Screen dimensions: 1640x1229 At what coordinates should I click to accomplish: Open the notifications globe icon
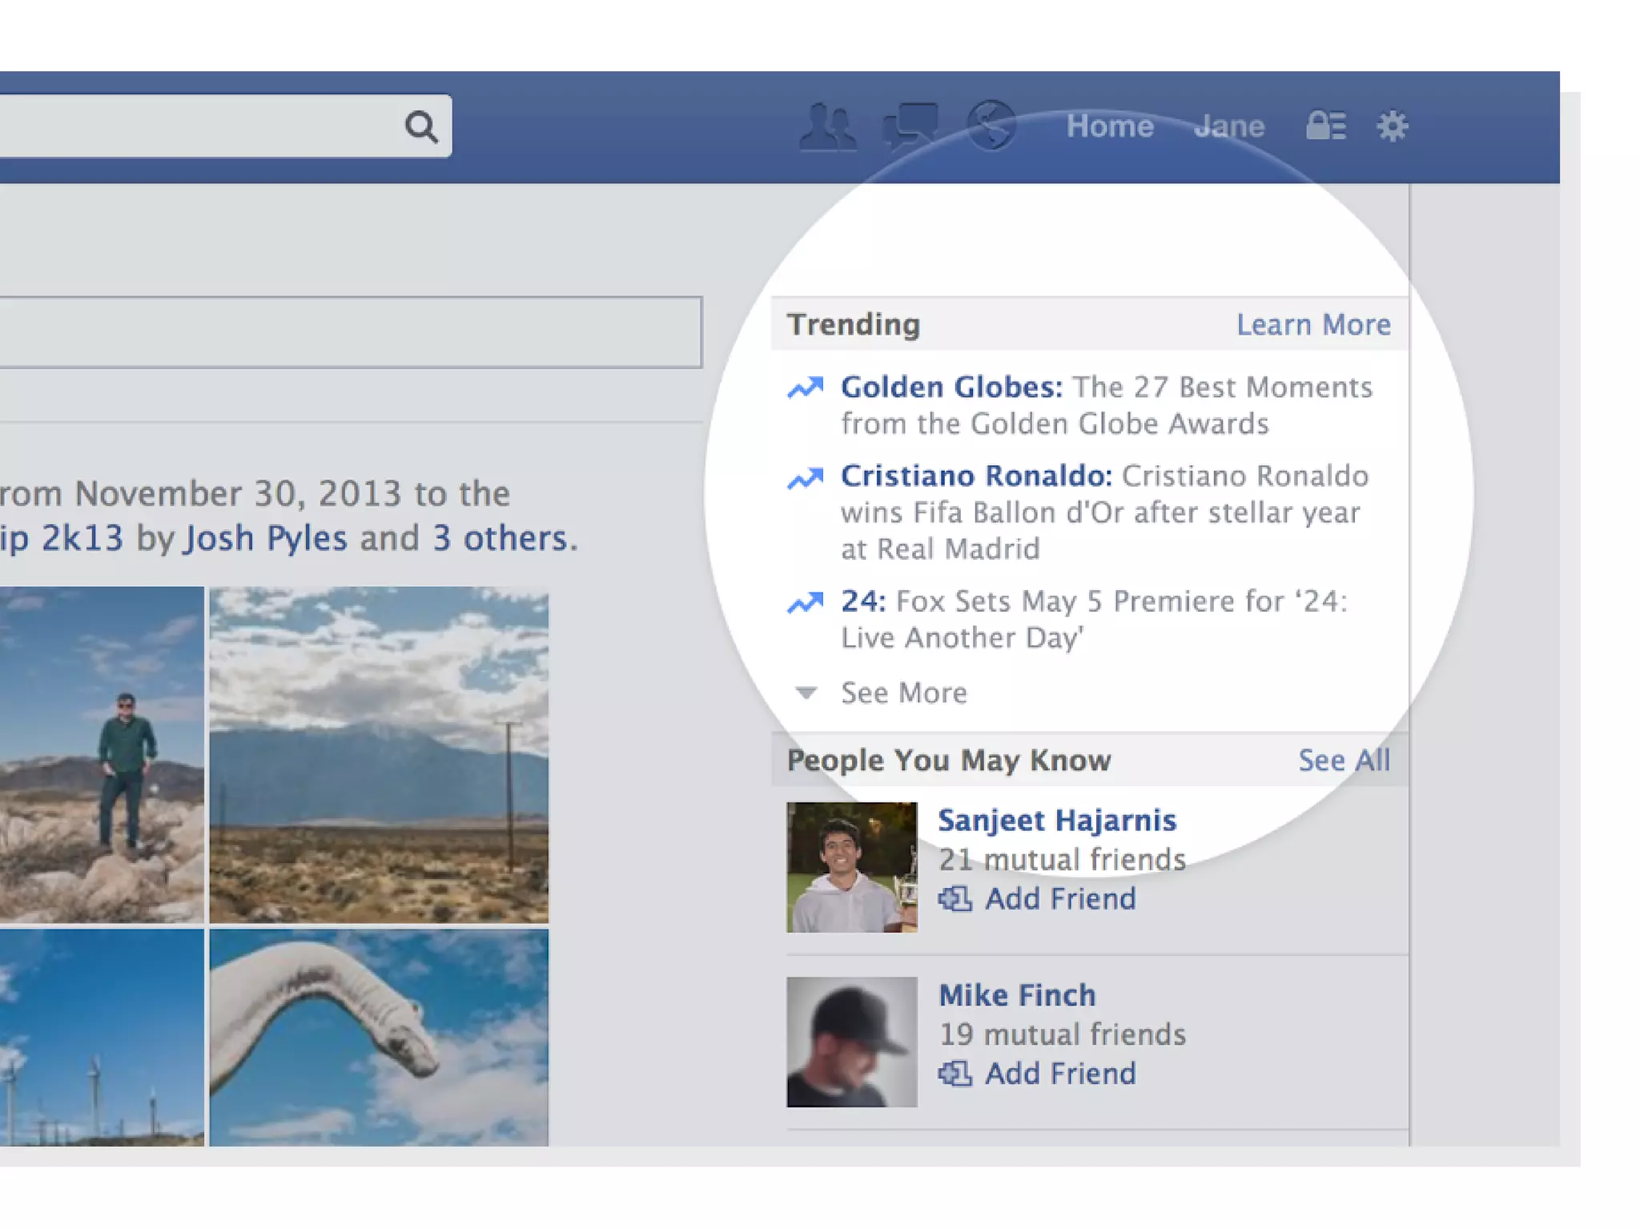coord(991,125)
